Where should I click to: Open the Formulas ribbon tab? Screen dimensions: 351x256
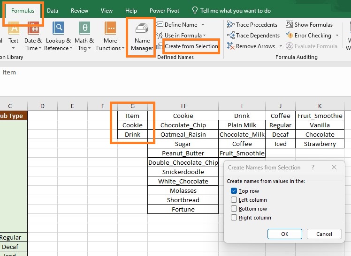point(23,11)
